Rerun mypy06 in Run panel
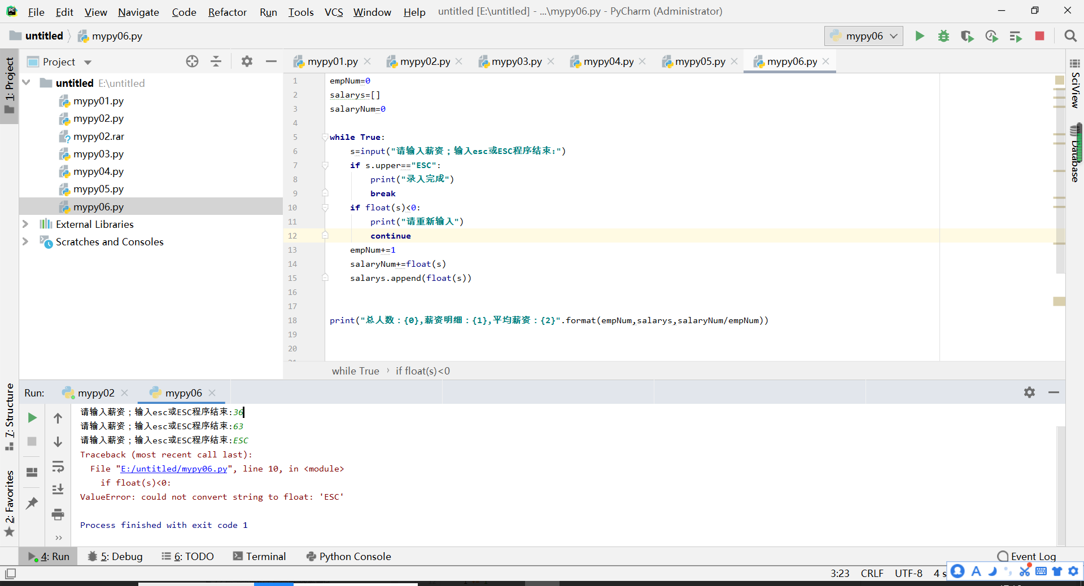 point(32,418)
